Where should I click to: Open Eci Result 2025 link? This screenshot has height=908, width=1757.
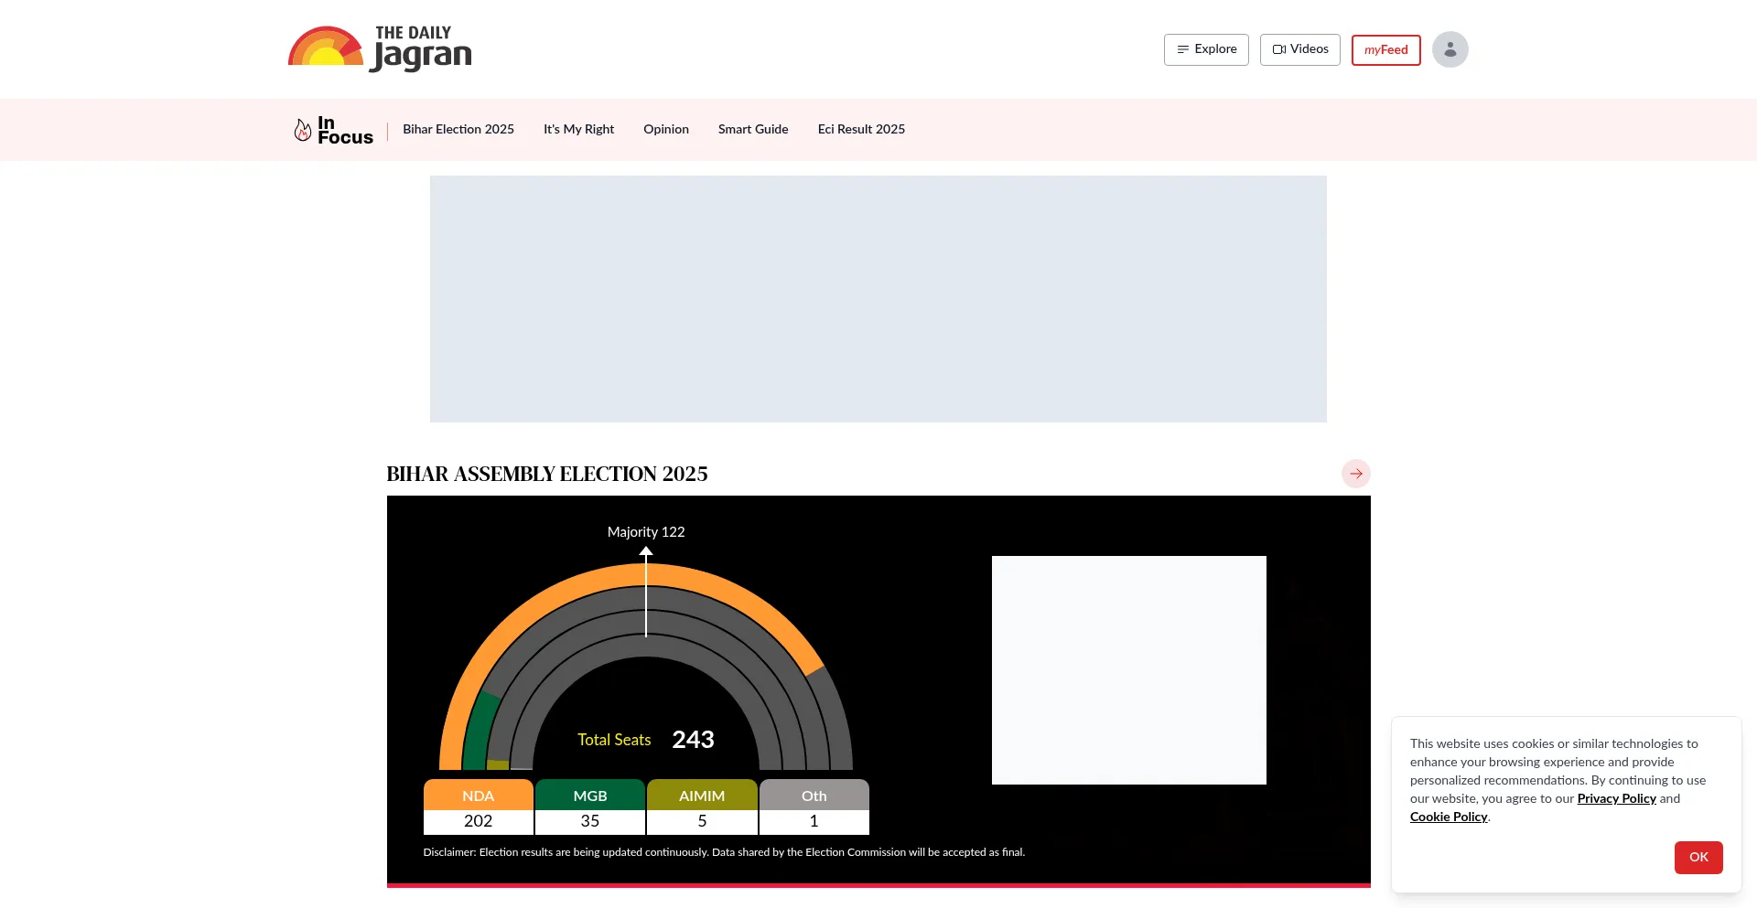coord(861,130)
